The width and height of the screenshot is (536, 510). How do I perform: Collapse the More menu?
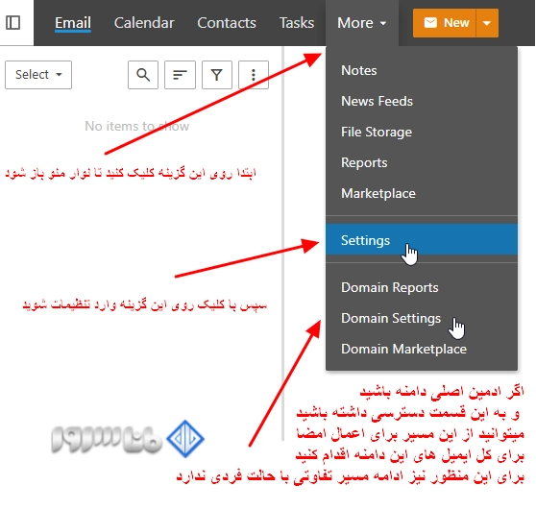pyautogui.click(x=362, y=23)
